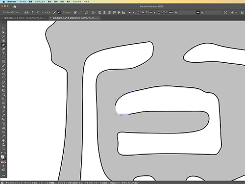Click horizontal align right icon
This screenshot has width=245, height=184.
(109, 12)
